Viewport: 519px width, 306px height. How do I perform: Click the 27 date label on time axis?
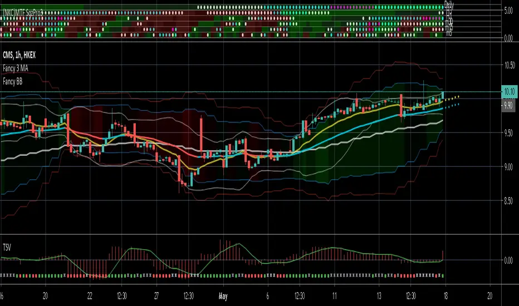(157, 295)
